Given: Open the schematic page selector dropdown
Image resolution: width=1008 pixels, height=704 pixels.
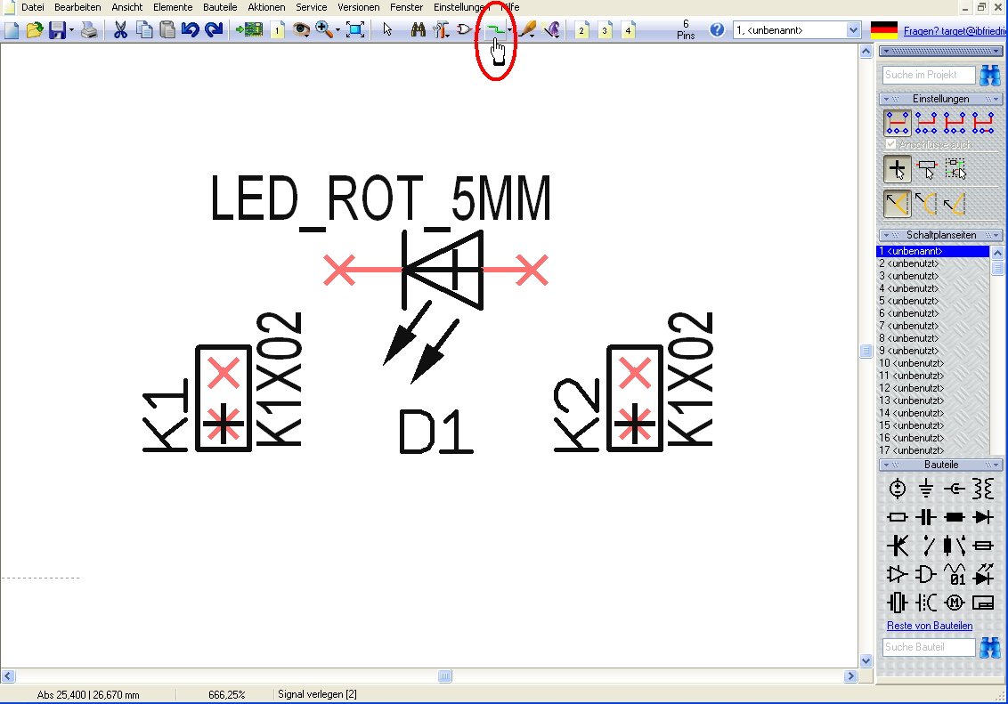Looking at the screenshot, I should click(x=854, y=30).
